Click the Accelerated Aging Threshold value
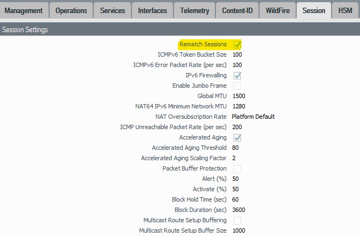Viewport: 360px width, 237px height. coord(236,148)
